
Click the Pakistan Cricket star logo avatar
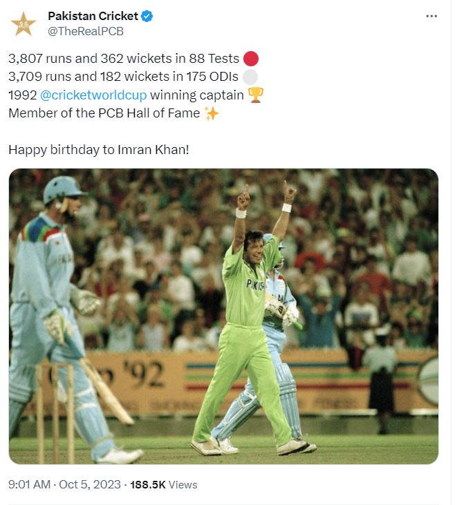click(x=24, y=23)
